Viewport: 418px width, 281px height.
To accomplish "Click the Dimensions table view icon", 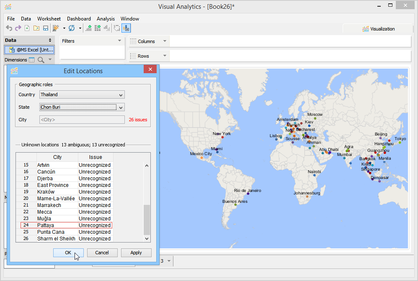I will coord(32,60).
